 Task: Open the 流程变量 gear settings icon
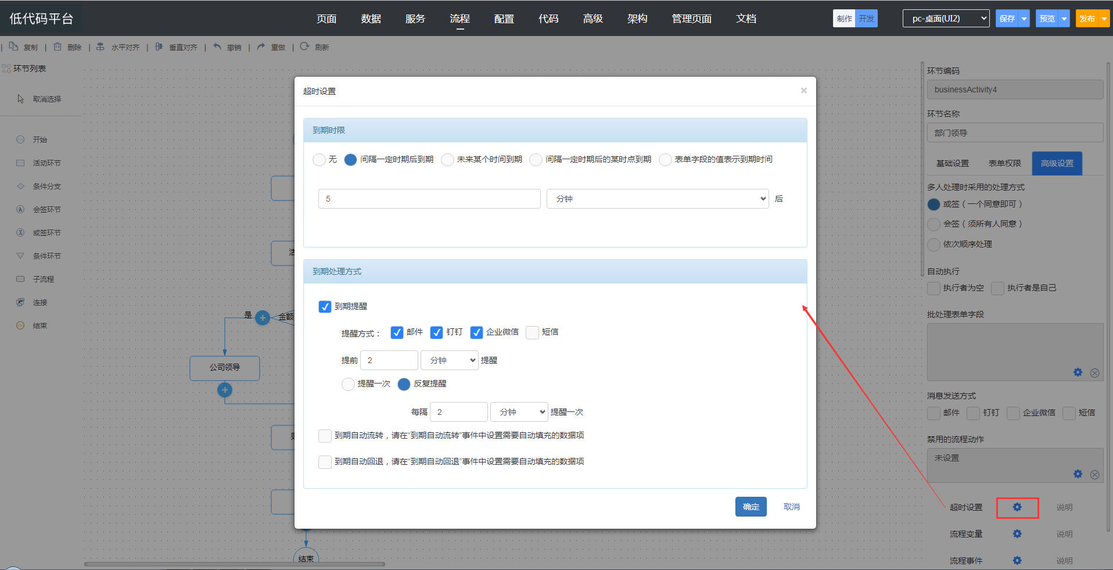click(1017, 534)
